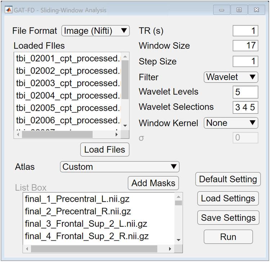Open the Atlas dropdown showing Custom

120,166
